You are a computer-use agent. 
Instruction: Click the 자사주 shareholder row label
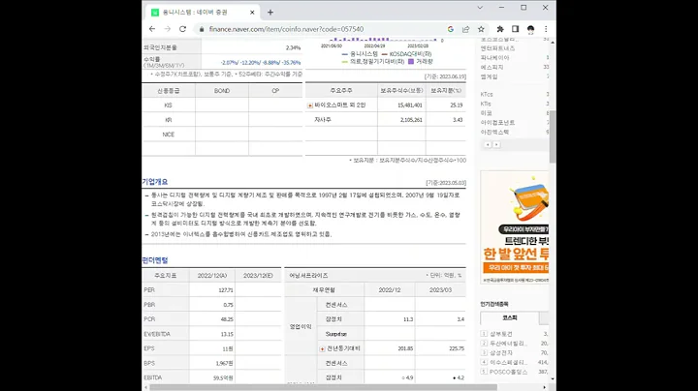click(323, 120)
